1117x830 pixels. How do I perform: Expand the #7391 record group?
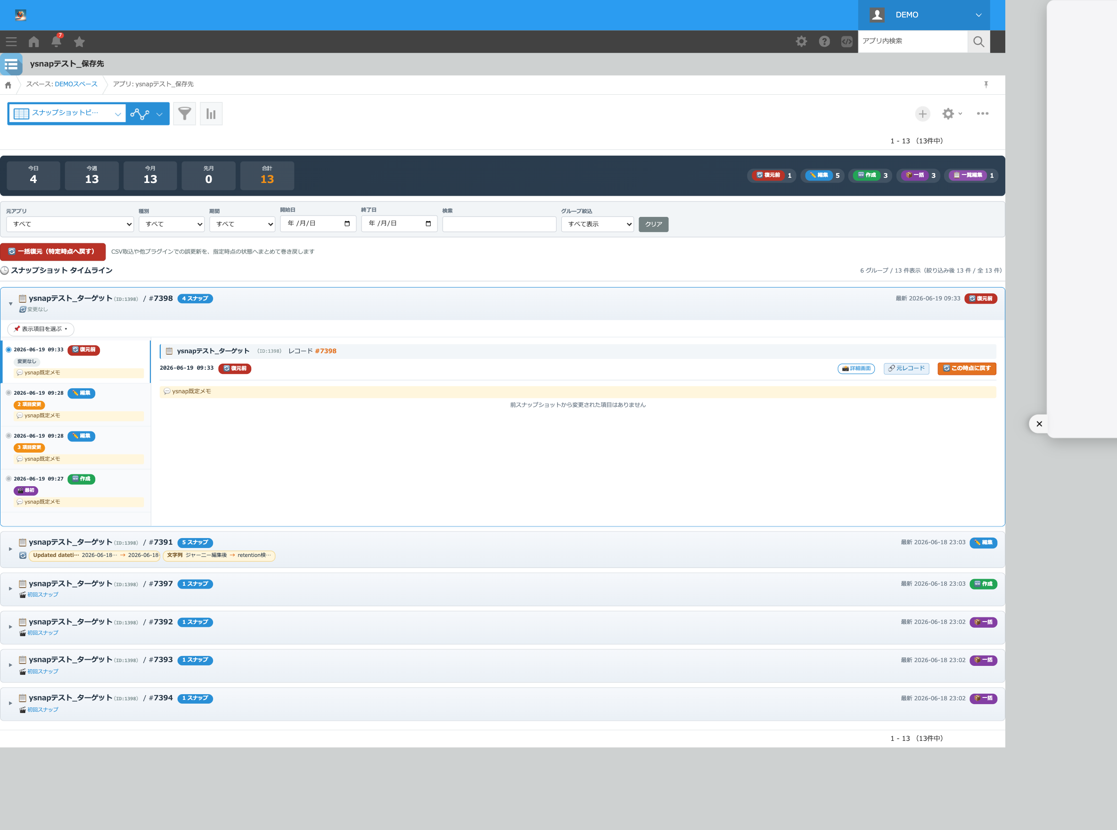point(10,549)
